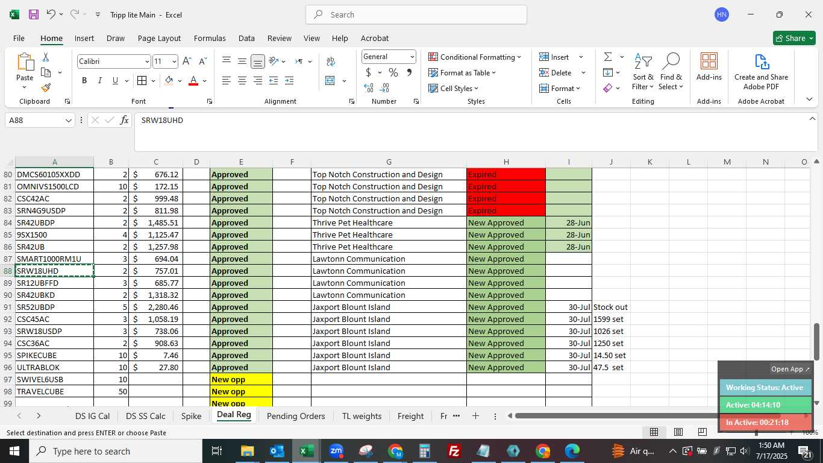823x463 pixels.
Task: Toggle Top Align vertical alignment
Action: click(x=227, y=61)
